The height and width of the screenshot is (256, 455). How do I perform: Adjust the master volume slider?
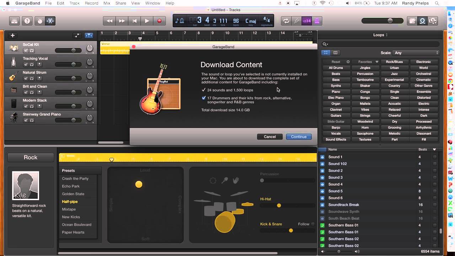tap(382, 21)
